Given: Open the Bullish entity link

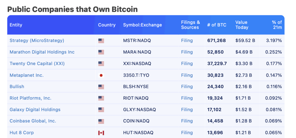Looking at the screenshot, I should pyautogui.click(x=17, y=87).
